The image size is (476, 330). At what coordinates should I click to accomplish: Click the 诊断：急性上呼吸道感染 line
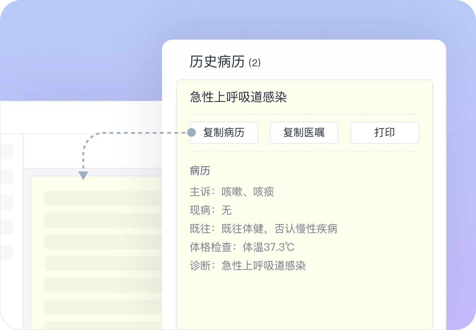(248, 266)
